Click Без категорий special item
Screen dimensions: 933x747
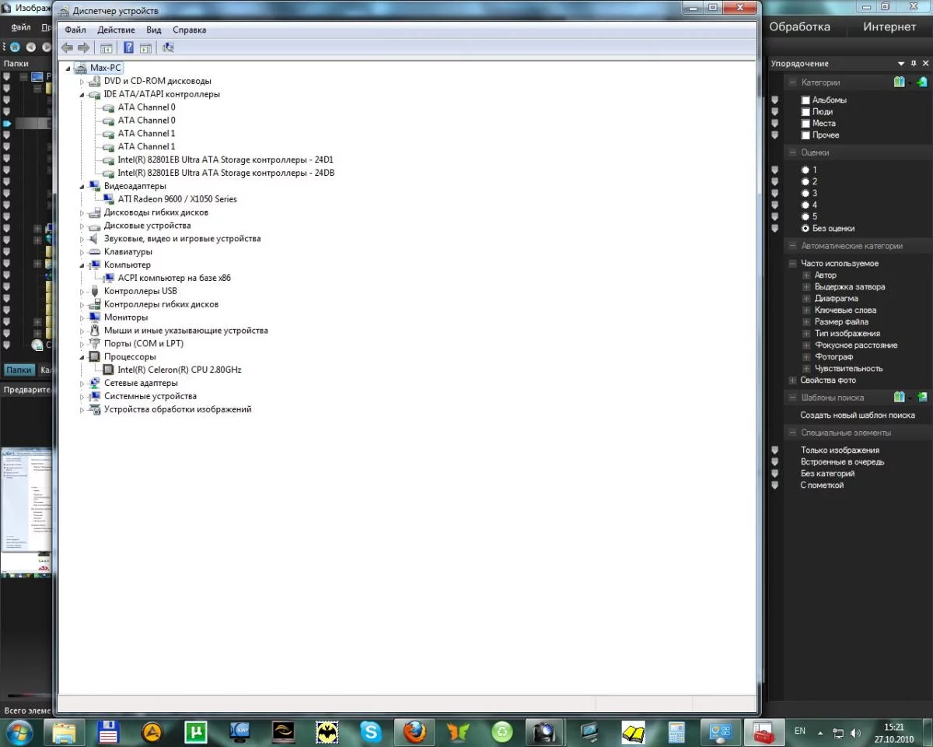click(x=827, y=474)
